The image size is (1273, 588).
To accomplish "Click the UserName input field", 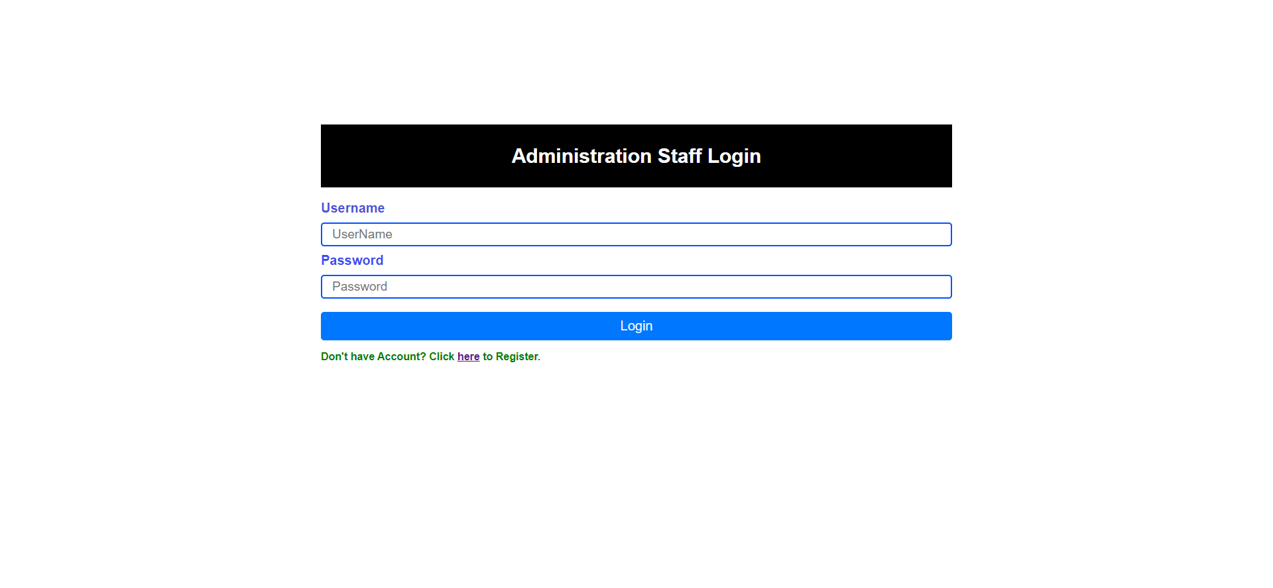I will pos(636,234).
